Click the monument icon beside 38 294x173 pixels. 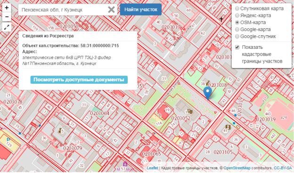pos(208,83)
